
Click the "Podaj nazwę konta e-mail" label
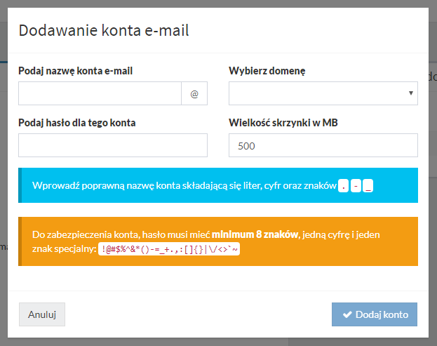[x=76, y=71]
